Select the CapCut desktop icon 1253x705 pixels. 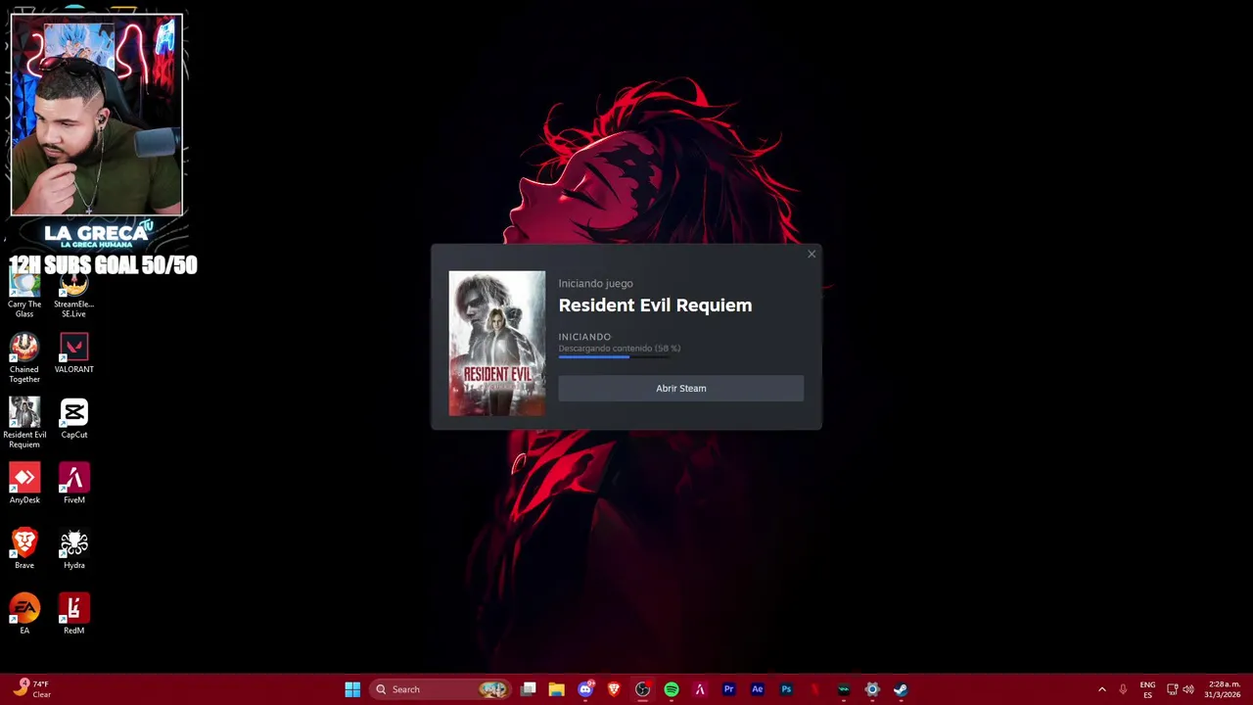point(74,418)
